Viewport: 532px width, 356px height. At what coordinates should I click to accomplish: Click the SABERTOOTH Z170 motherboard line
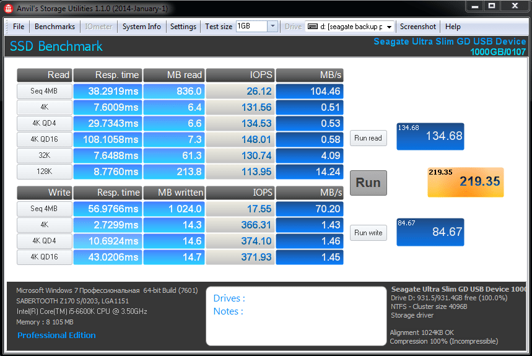[72, 301]
